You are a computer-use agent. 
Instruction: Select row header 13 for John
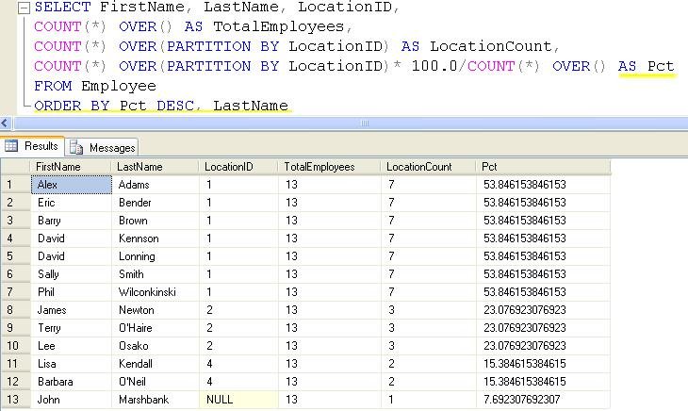point(15,400)
